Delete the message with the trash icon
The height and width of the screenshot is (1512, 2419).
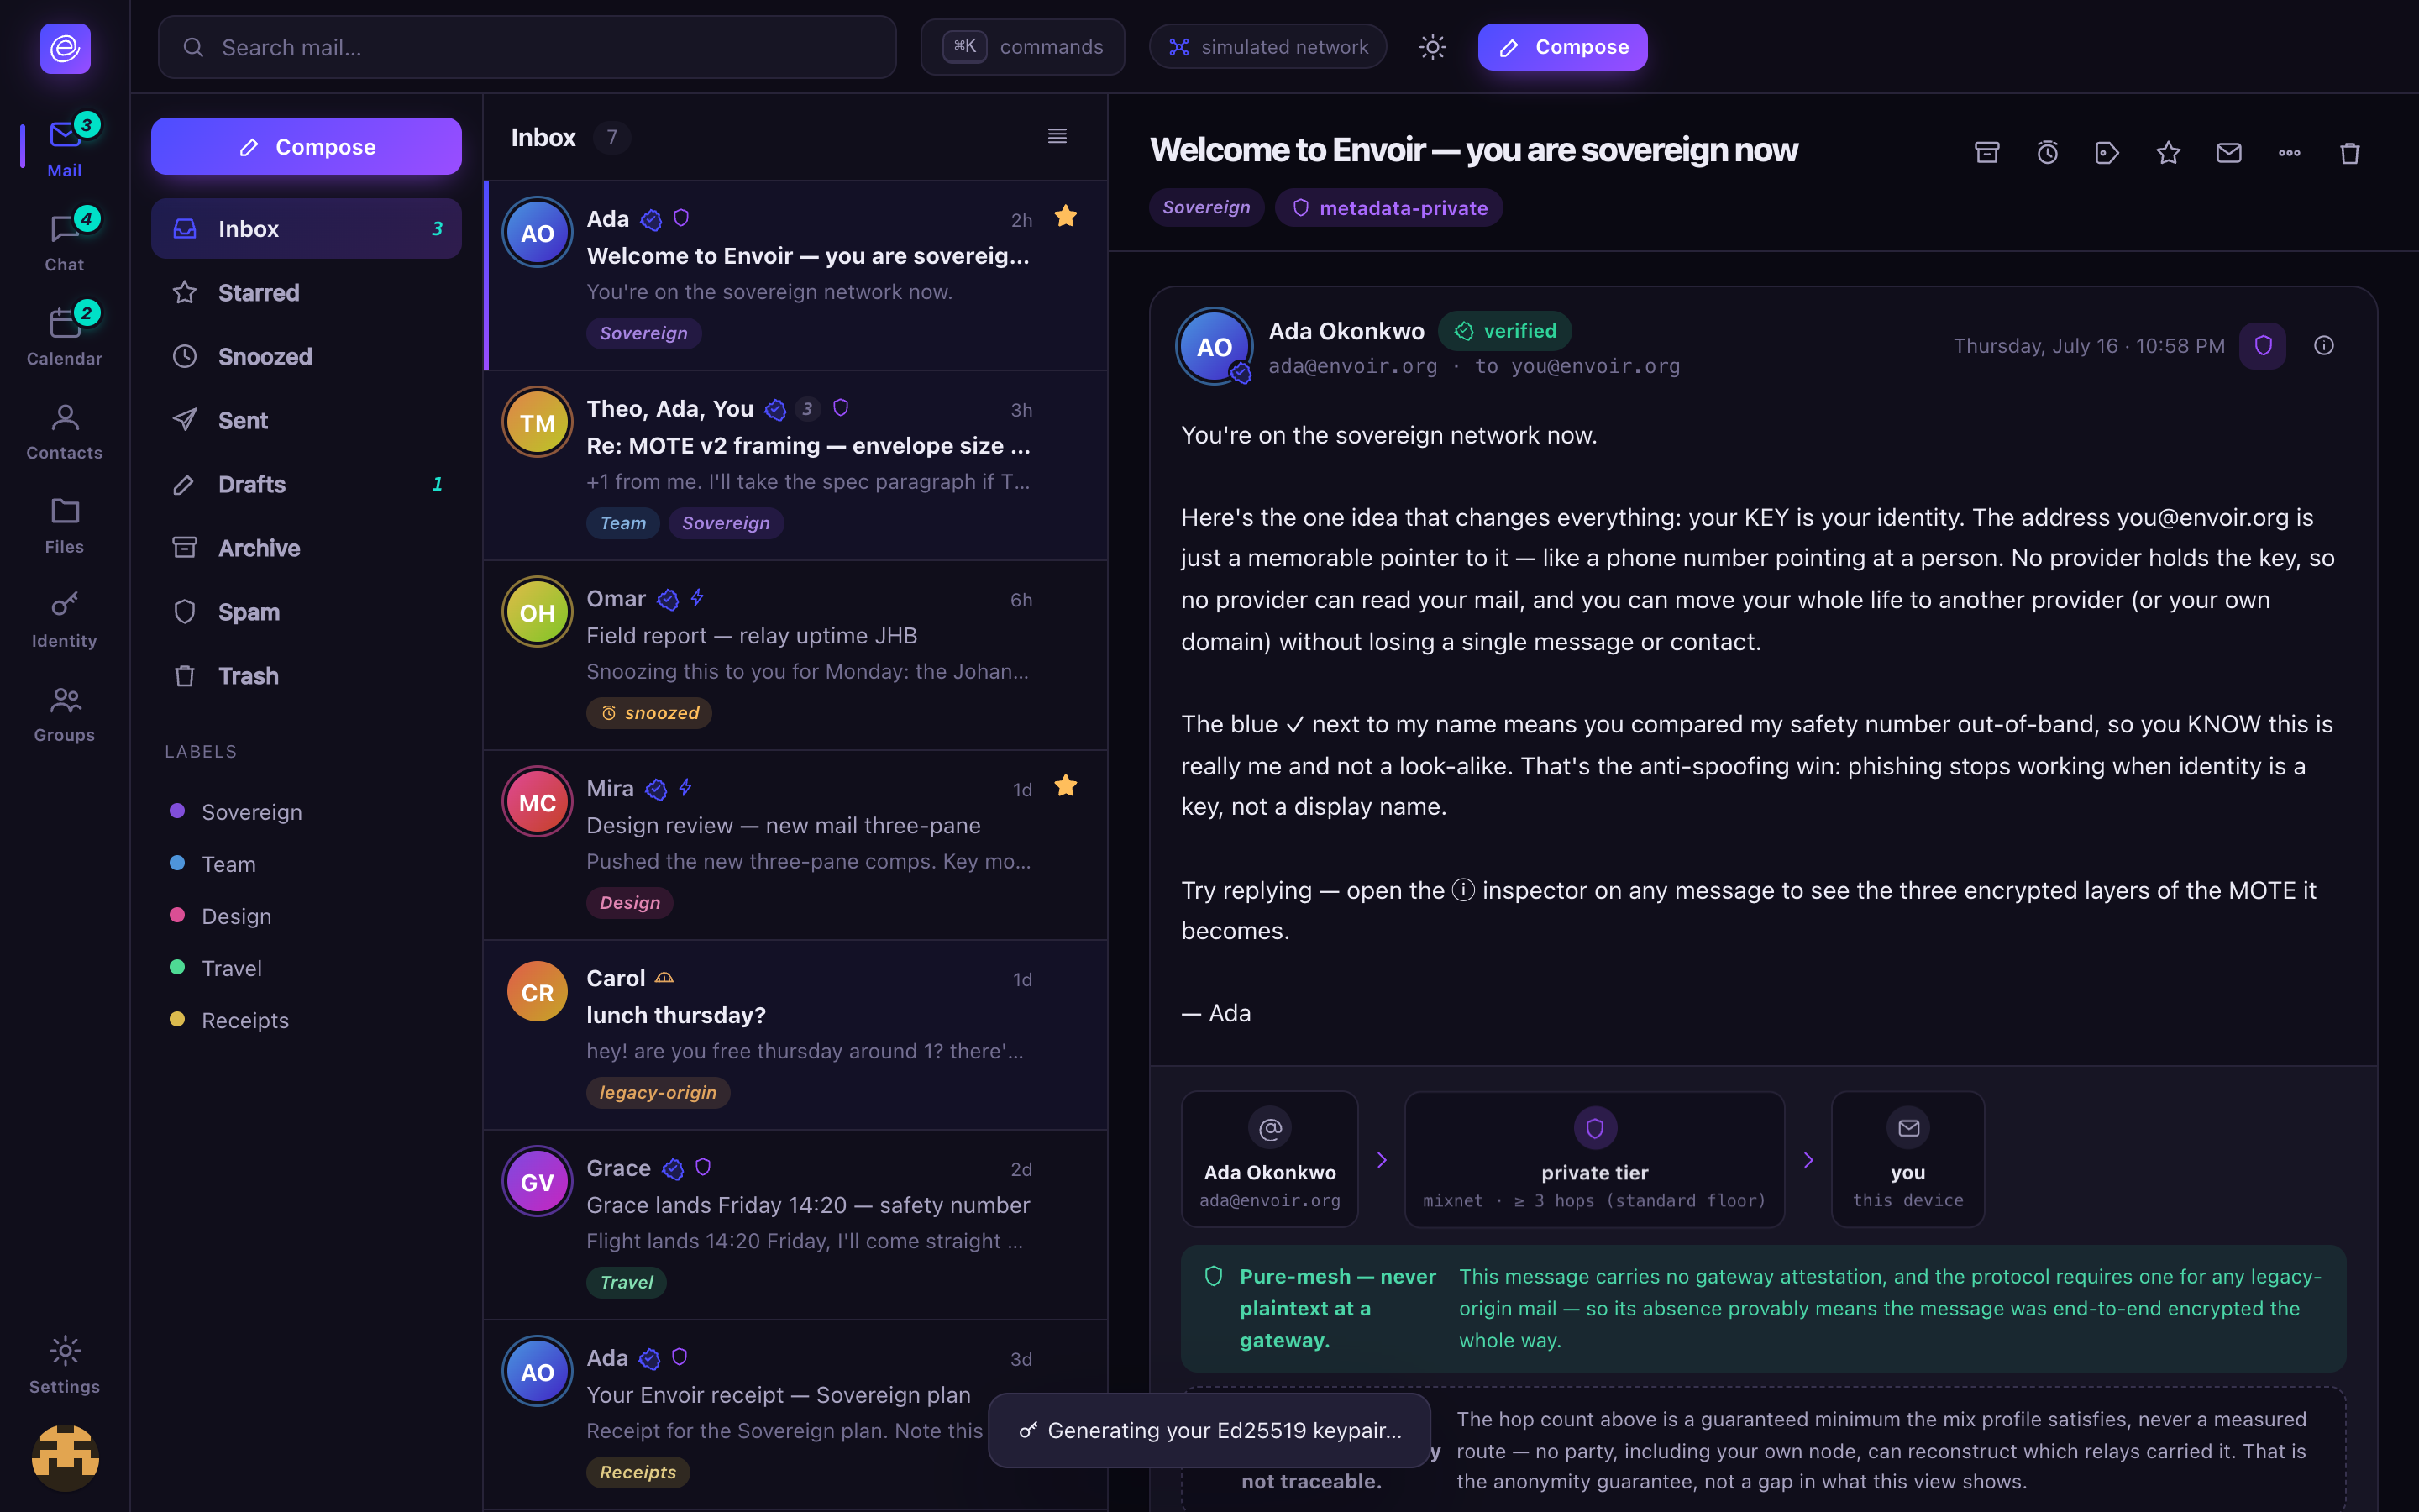pos(2350,152)
